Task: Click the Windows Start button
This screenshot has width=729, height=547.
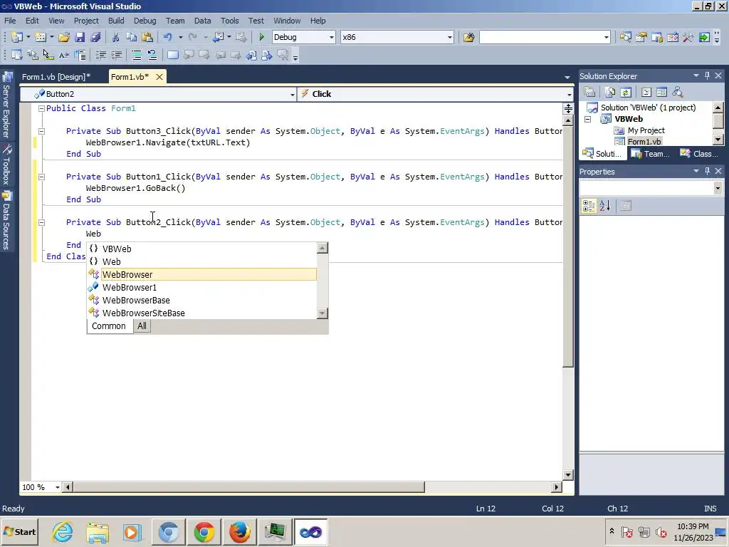Action: [20, 532]
